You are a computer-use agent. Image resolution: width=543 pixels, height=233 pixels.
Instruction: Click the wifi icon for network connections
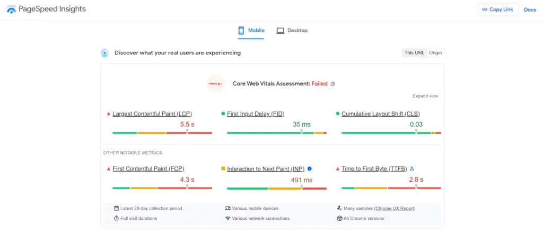(x=227, y=218)
